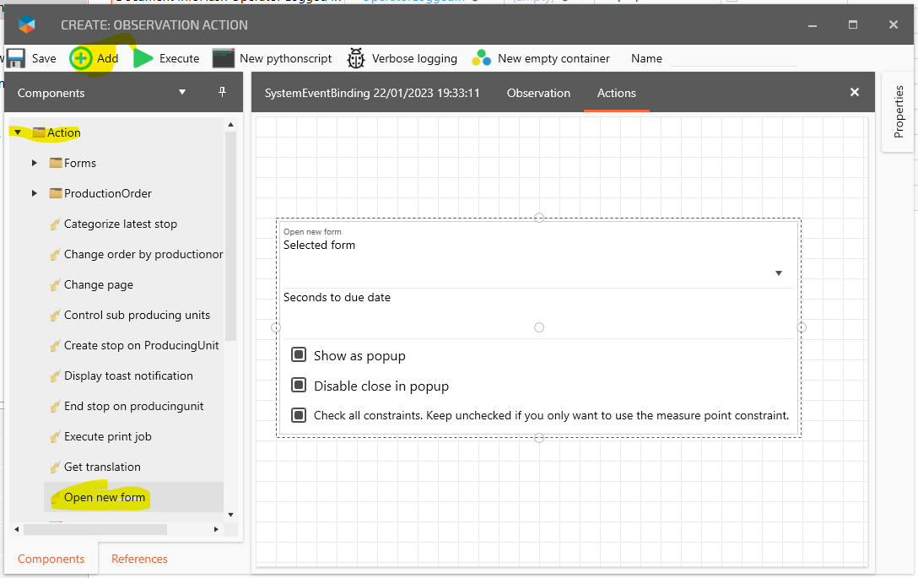
Task: Select Display toast notification action
Action: click(128, 375)
